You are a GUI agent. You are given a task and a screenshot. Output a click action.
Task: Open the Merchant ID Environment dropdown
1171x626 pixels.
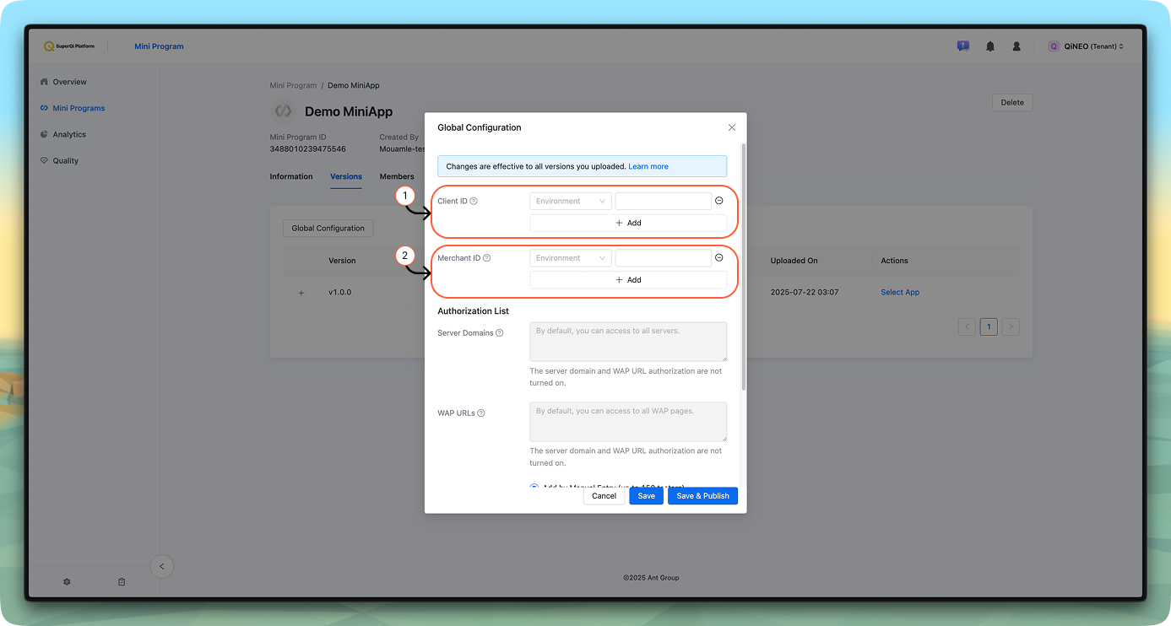pos(570,258)
